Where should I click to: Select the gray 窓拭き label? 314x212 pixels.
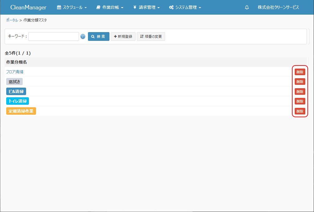coord(14,82)
